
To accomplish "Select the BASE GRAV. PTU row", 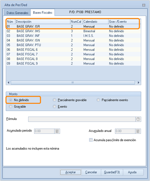I will coord(73,45).
